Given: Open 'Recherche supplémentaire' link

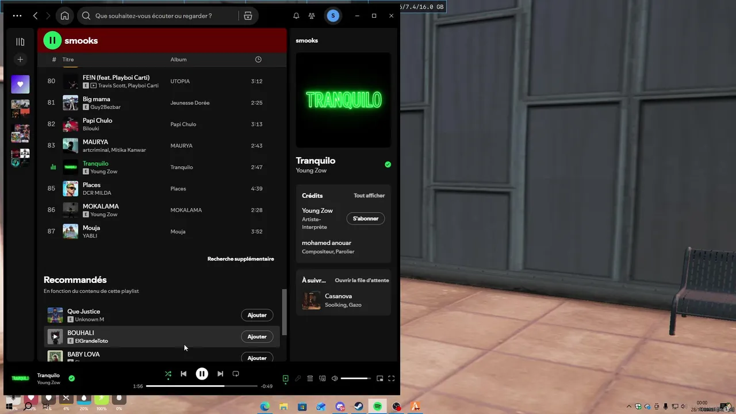Looking at the screenshot, I should [x=240, y=259].
